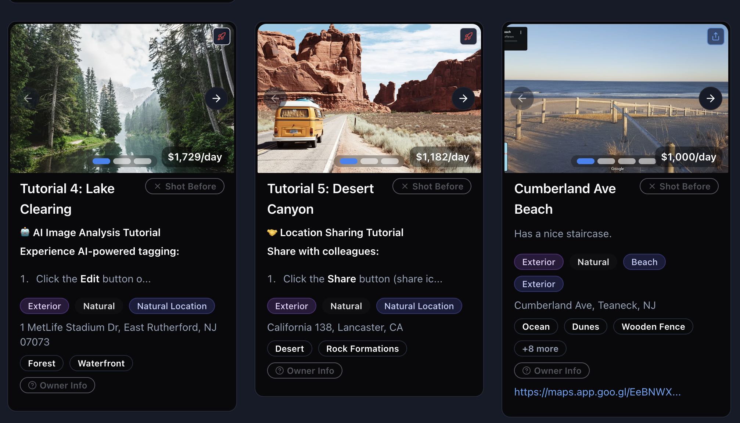Click the Lake Clearing forest photo
The width and height of the screenshot is (740, 423).
point(122,98)
